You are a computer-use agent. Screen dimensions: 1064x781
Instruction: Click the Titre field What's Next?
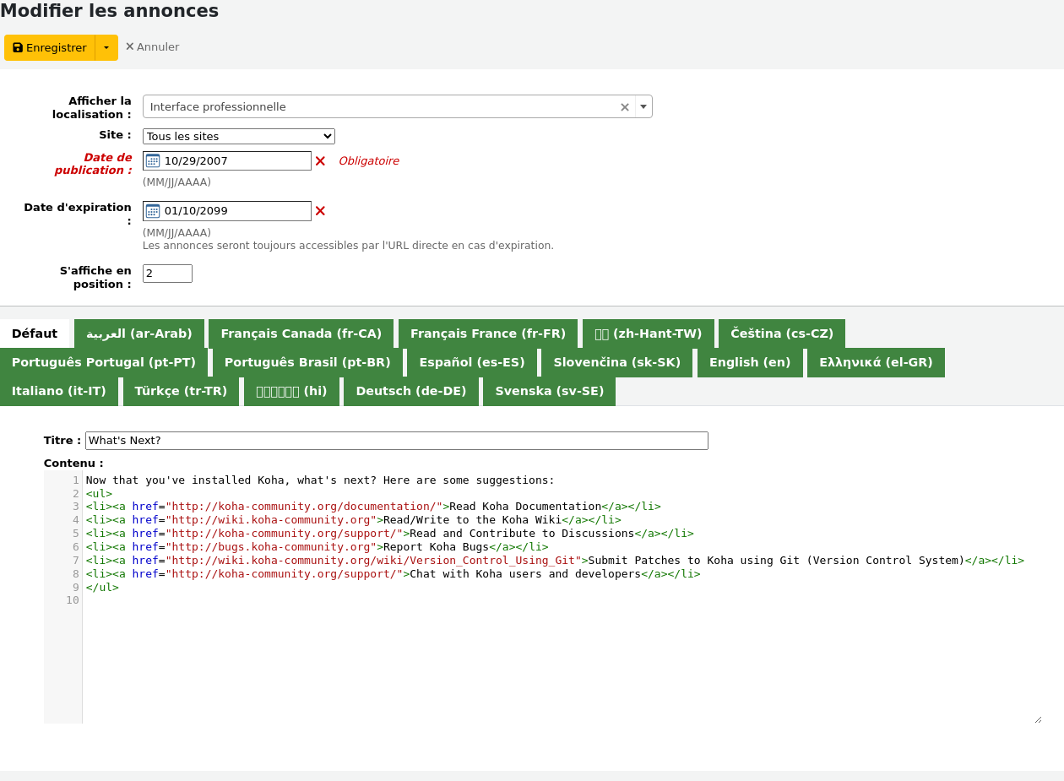(x=397, y=441)
